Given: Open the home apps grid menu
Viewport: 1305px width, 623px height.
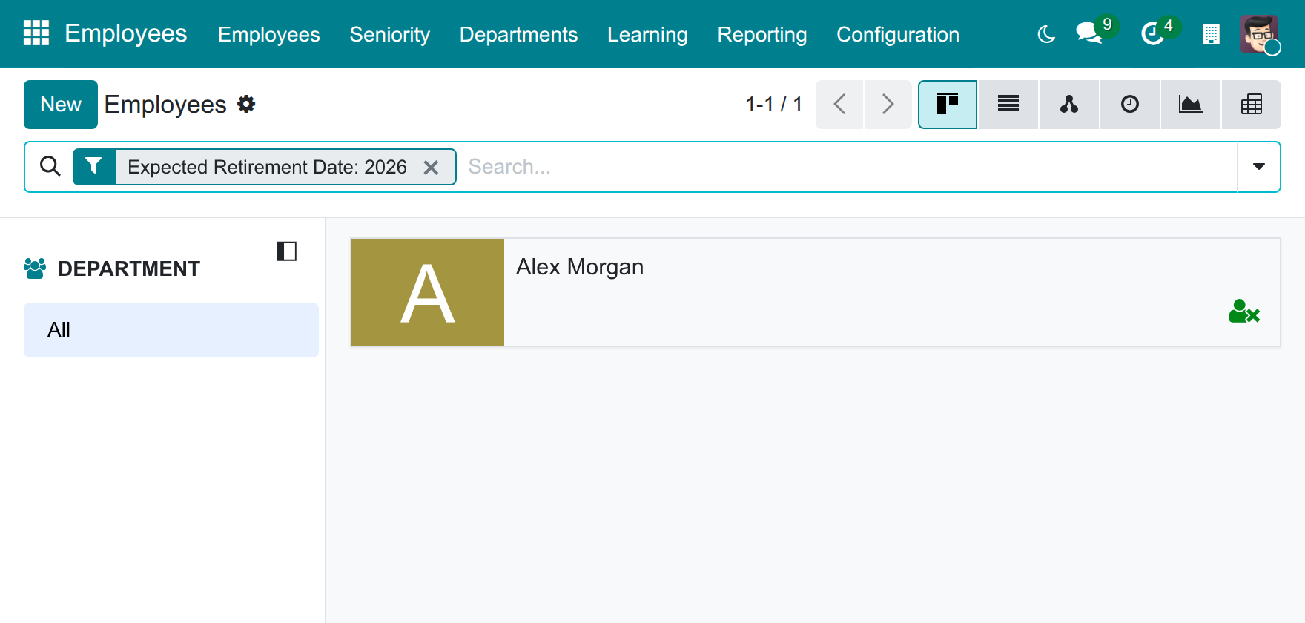Looking at the screenshot, I should [36, 33].
